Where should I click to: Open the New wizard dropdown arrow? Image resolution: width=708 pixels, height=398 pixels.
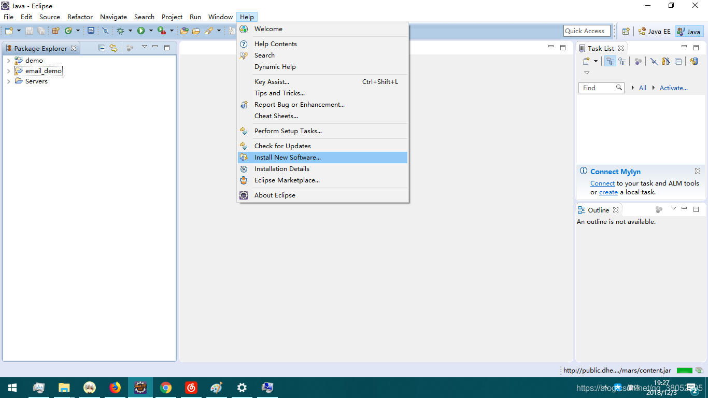19,31
